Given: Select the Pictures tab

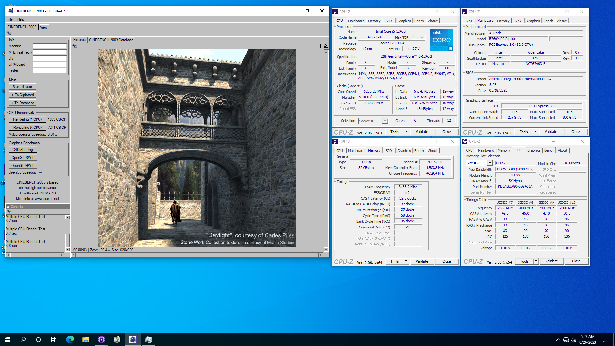Looking at the screenshot, I should coord(79,40).
